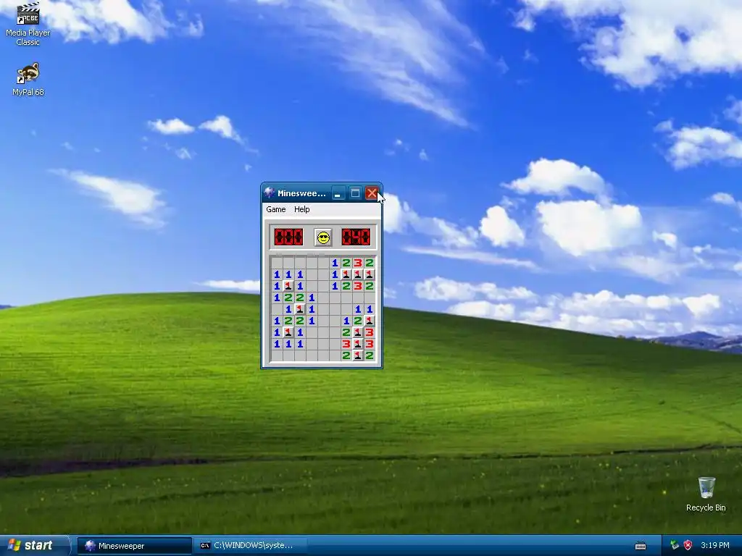The width and height of the screenshot is (742, 556).
Task: Open the Help menu in Minesweeper
Action: coord(302,209)
